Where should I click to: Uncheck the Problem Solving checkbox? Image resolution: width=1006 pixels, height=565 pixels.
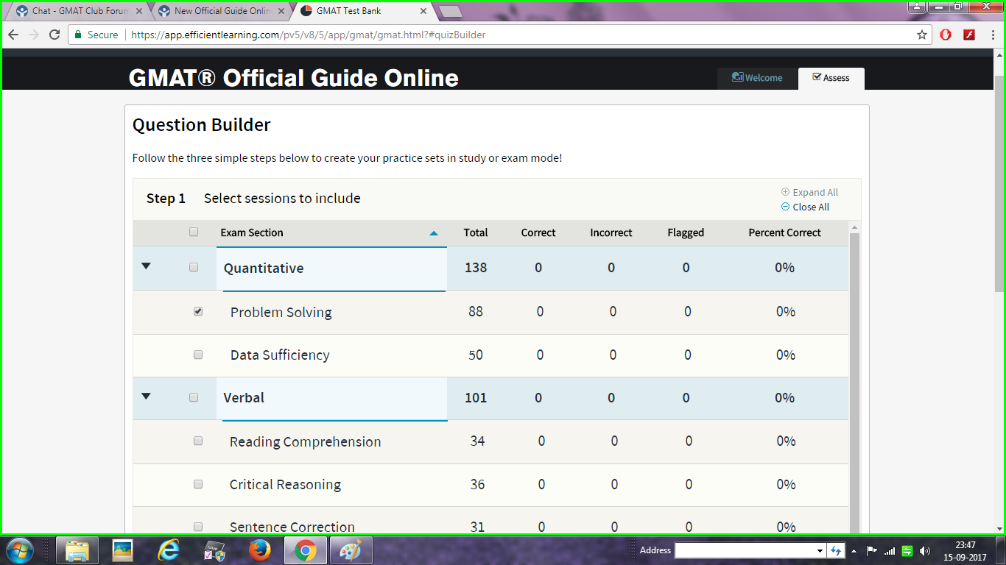click(198, 311)
